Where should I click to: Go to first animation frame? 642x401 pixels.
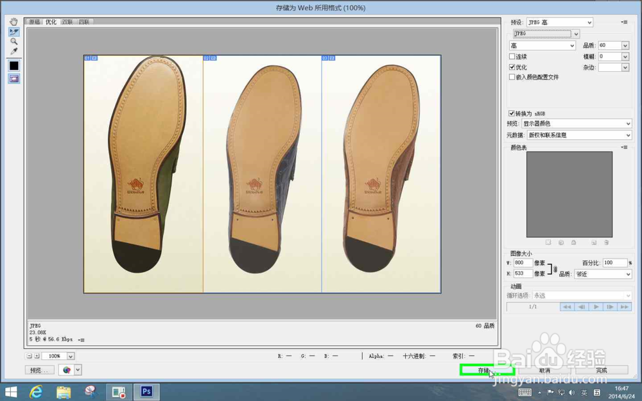(567, 307)
